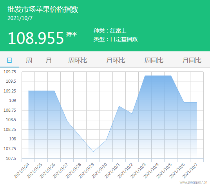Switch to the 周 weekly tab
210x187 pixels.
[29, 60]
